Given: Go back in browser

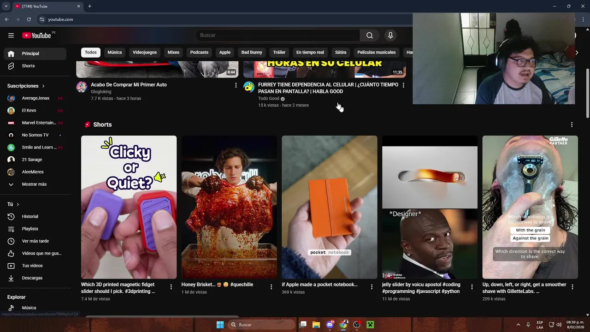Looking at the screenshot, I should (6, 19).
